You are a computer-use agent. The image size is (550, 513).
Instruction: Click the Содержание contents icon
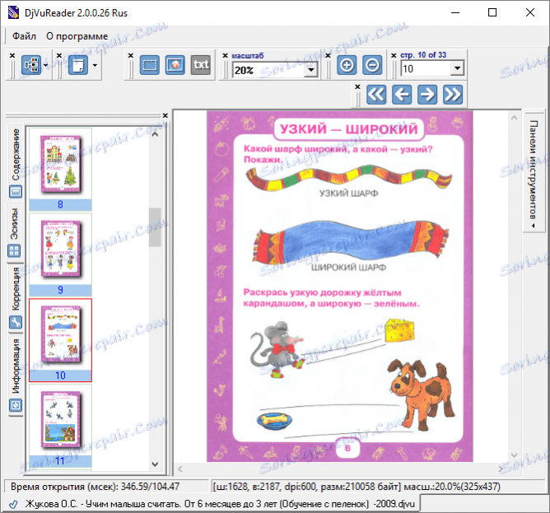coord(16,192)
